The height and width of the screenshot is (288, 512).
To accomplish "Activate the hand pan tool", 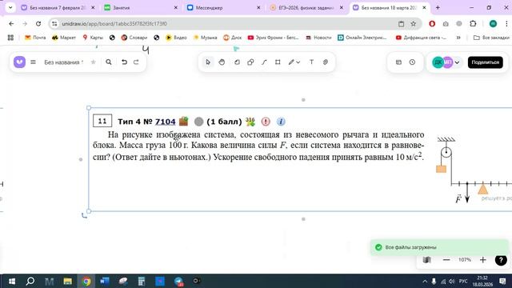I will pos(222,62).
